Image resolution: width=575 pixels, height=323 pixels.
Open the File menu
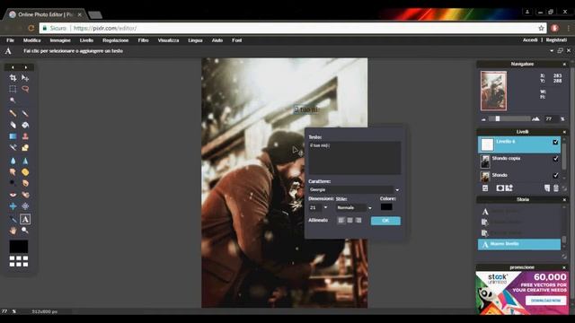point(10,40)
